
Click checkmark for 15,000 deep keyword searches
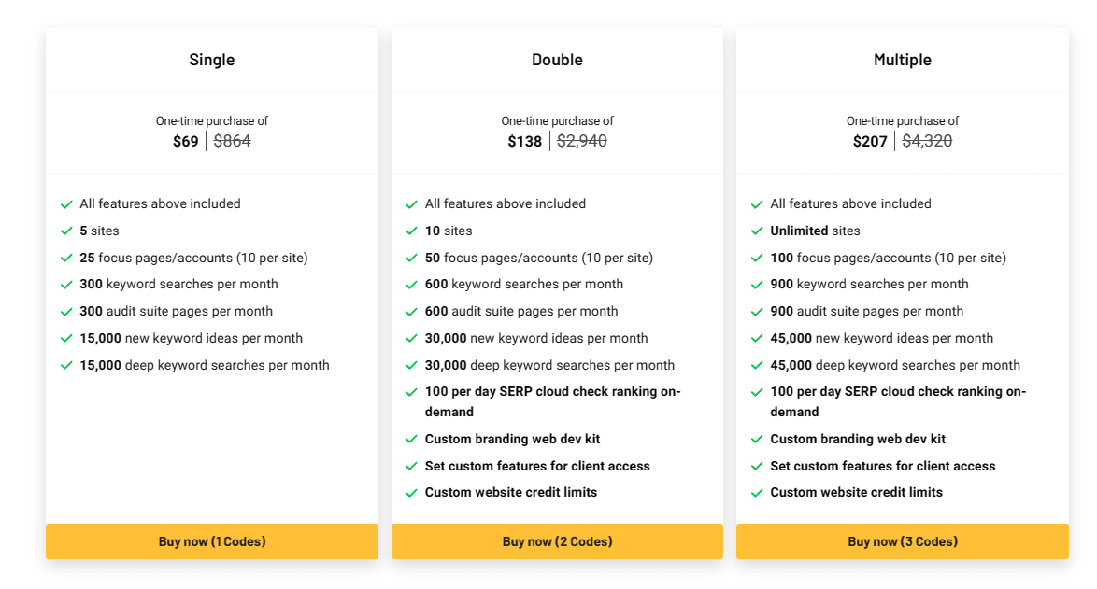click(x=66, y=365)
